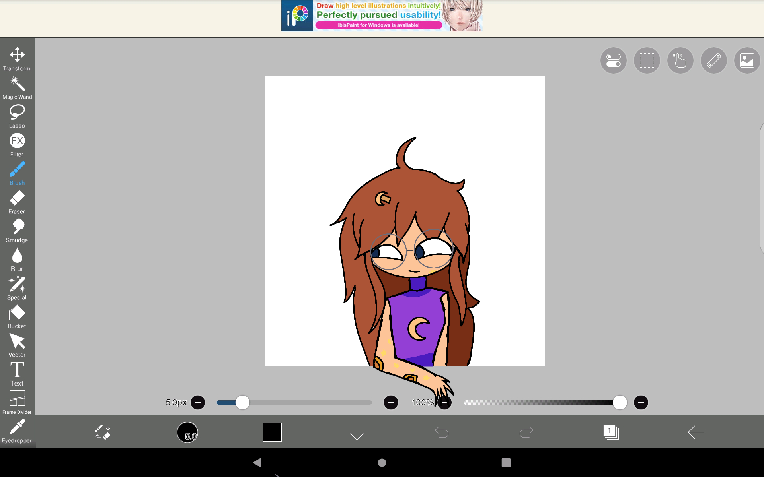Screen dimensions: 764x477
Task: Select the Brush tool
Action: click(x=17, y=174)
